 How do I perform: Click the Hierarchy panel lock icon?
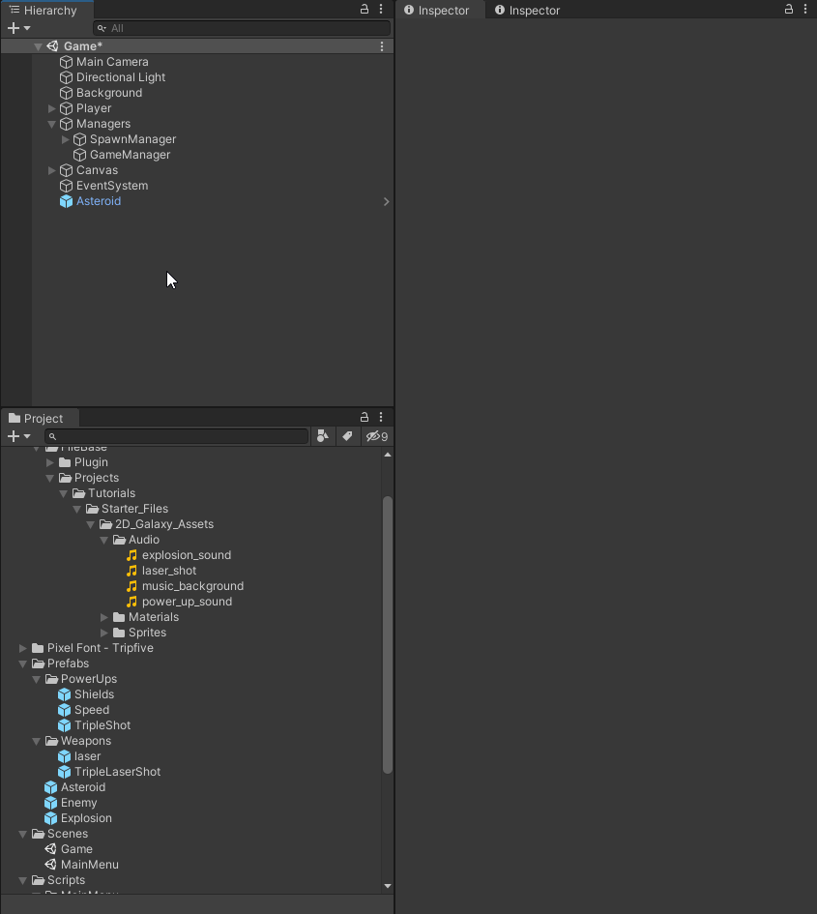pyautogui.click(x=365, y=9)
